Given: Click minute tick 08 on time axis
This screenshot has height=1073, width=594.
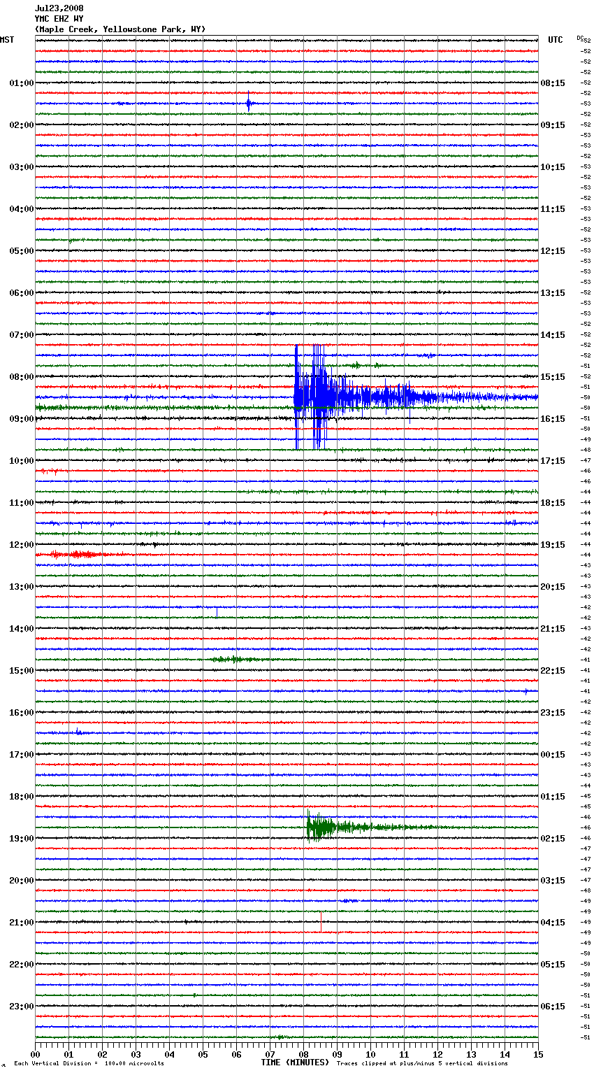Looking at the screenshot, I should (x=304, y=1055).
